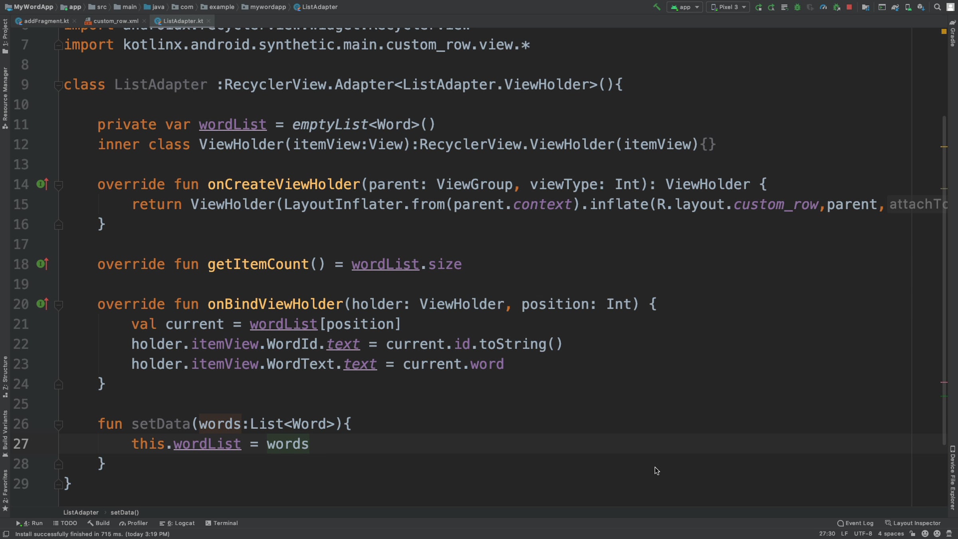The height and width of the screenshot is (539, 958).
Task: Switch to the addFragment.kt tab
Action: pos(46,21)
